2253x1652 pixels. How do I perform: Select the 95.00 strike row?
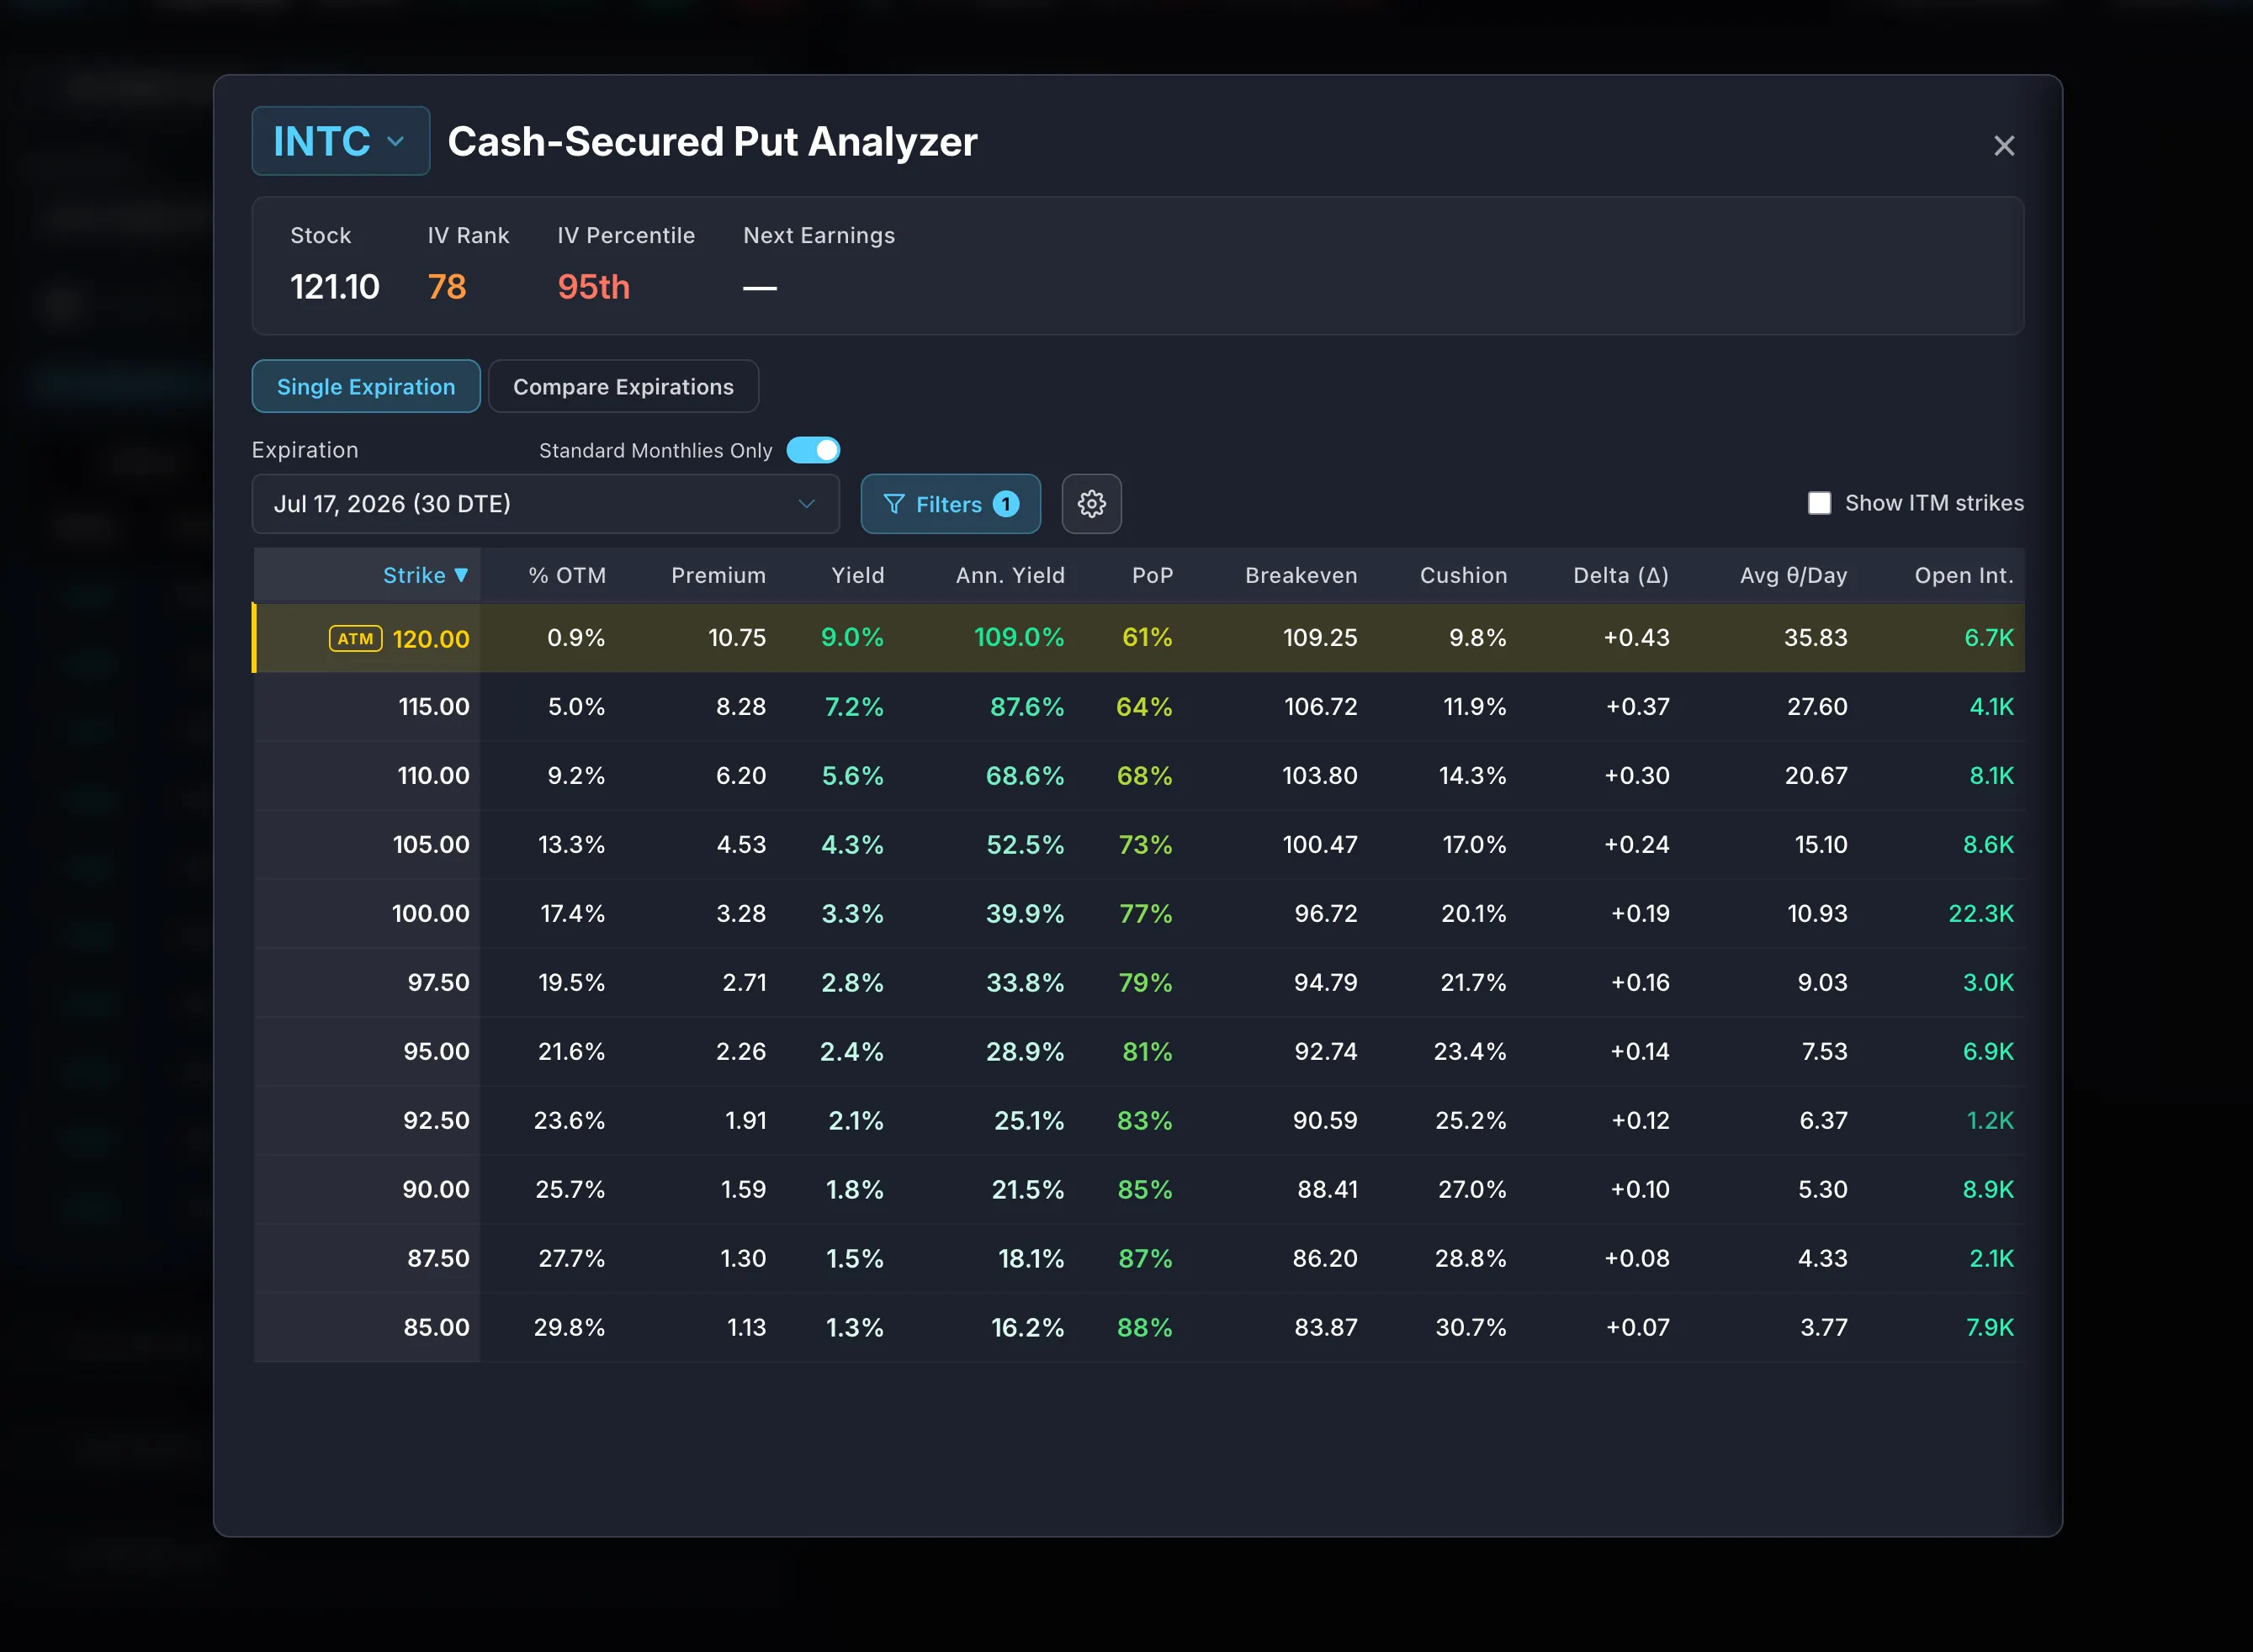(x=1139, y=1052)
